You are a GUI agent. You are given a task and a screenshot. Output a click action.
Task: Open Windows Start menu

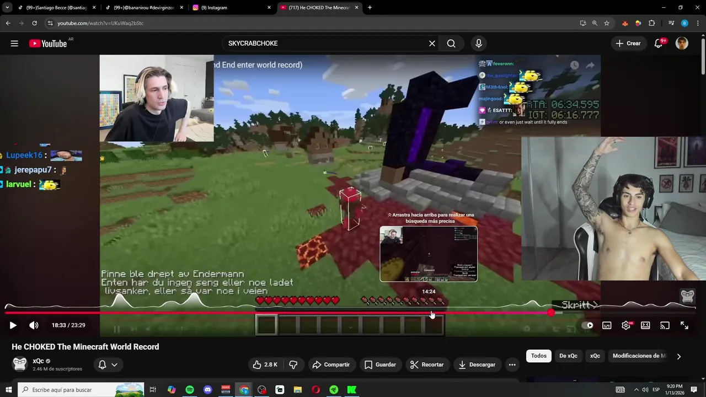coord(8,390)
